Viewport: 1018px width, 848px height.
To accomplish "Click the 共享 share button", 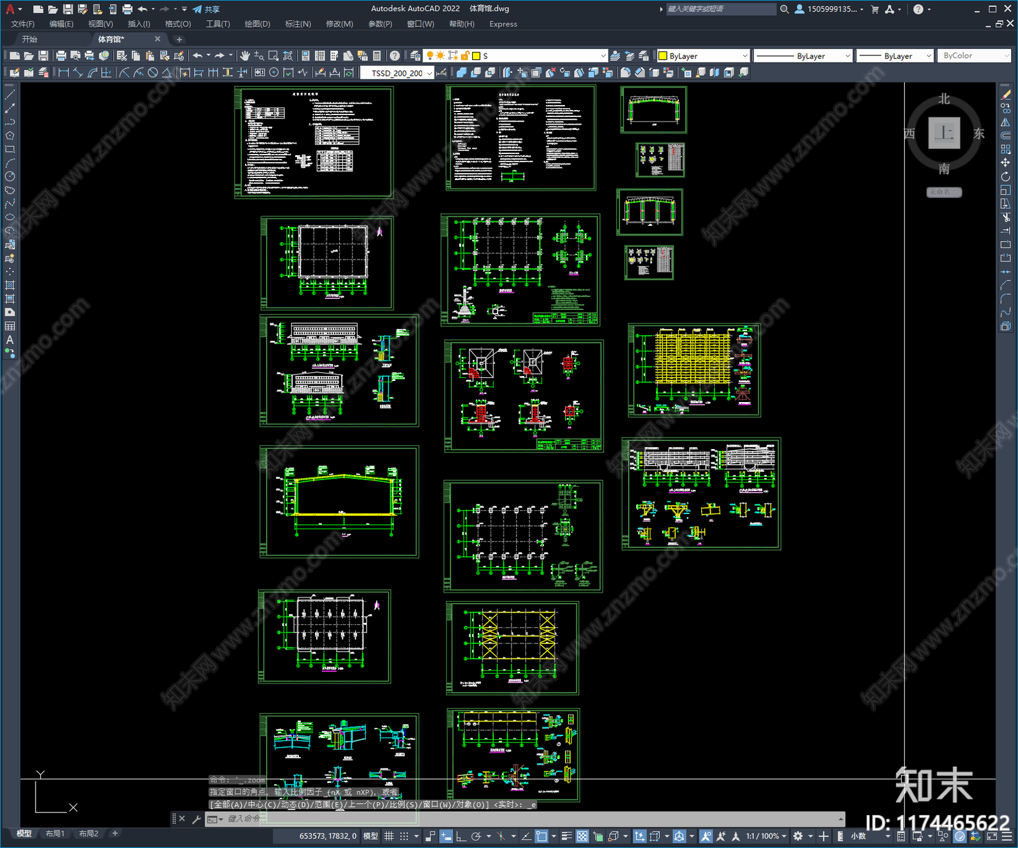I will (206, 9).
